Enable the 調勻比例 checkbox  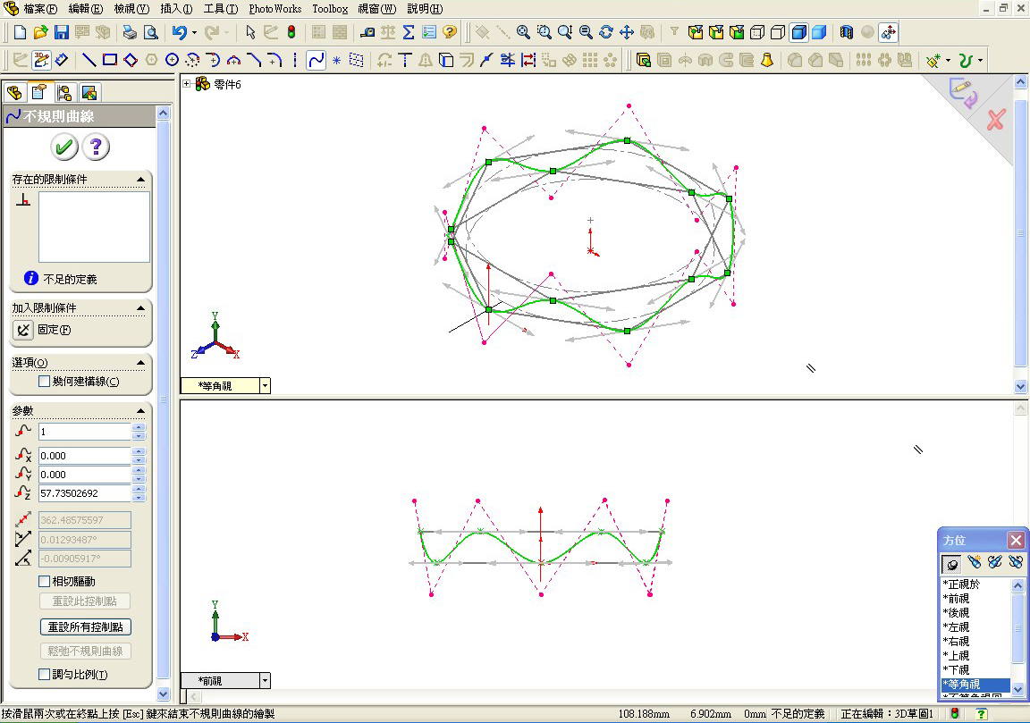43,672
